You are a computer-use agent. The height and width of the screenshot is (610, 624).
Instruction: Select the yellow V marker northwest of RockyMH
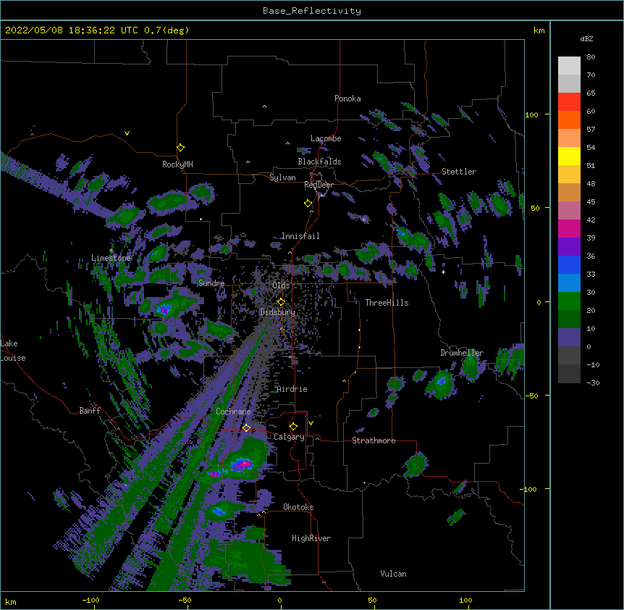point(127,133)
